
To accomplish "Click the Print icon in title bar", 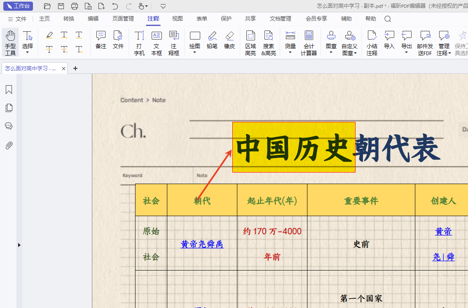I will (75, 6).
